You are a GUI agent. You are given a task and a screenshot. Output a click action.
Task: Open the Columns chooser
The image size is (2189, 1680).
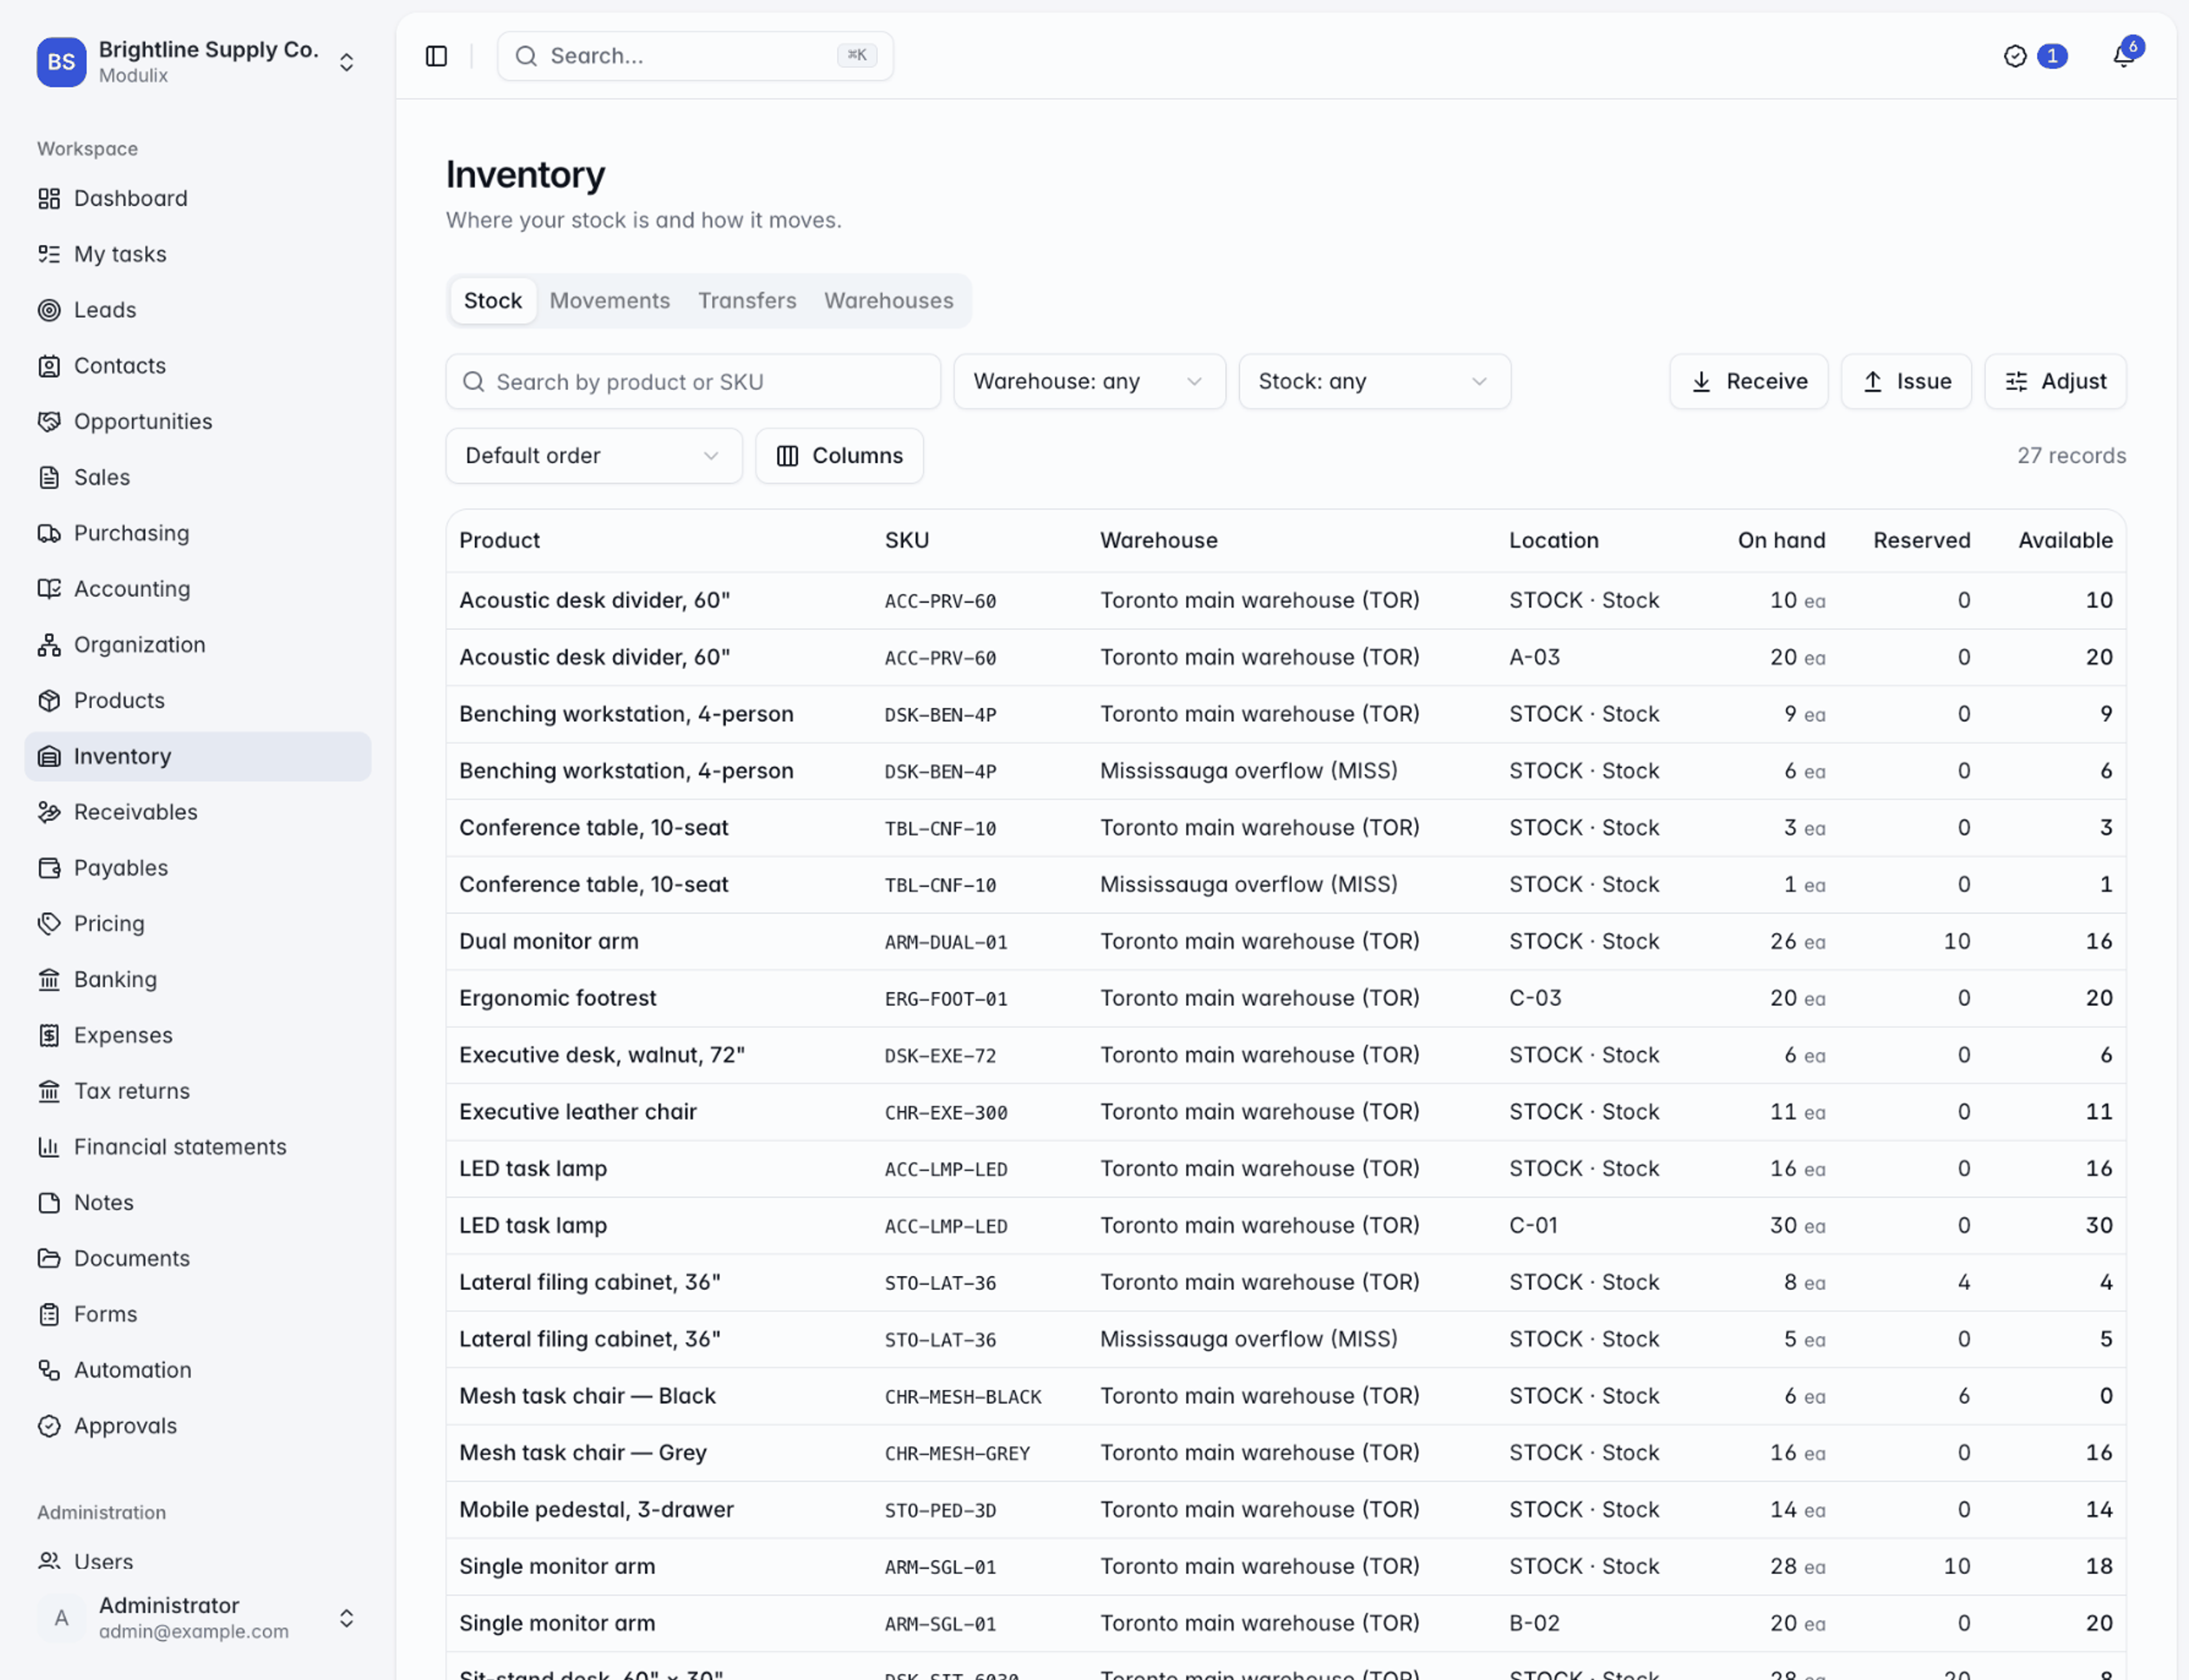tap(839, 456)
